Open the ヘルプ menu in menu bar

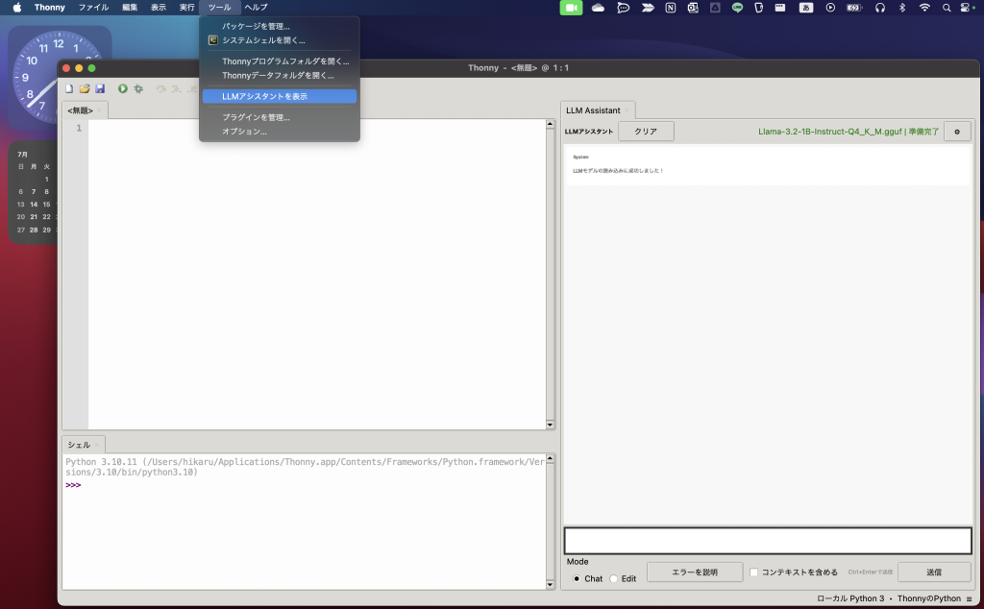point(256,8)
